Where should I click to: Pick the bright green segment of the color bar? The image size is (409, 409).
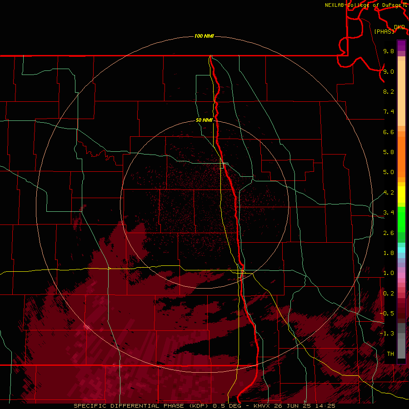pyautogui.click(x=401, y=219)
